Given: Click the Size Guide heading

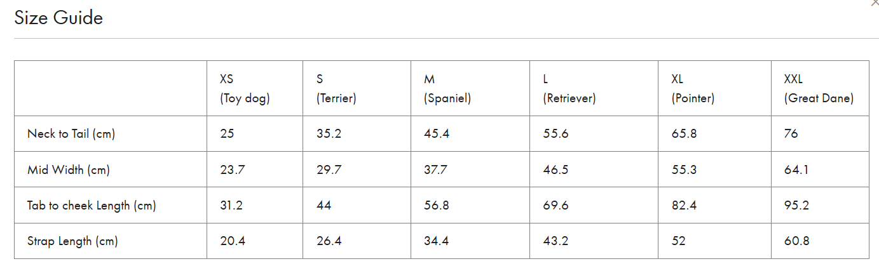Looking at the screenshot, I should (58, 18).
